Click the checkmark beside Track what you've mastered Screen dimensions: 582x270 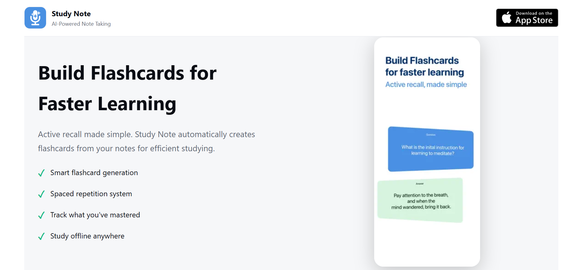click(x=41, y=215)
